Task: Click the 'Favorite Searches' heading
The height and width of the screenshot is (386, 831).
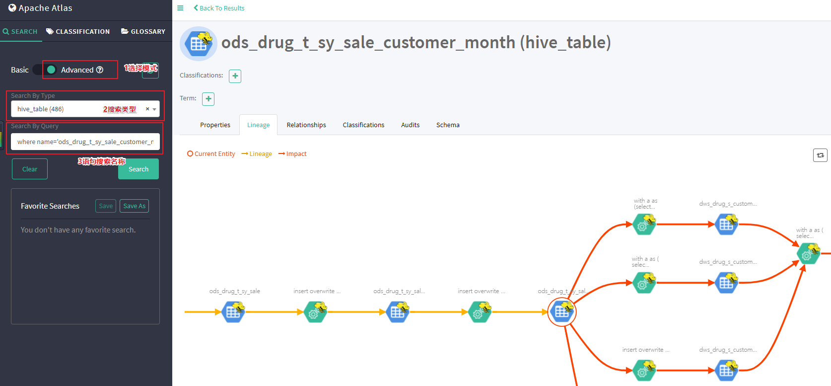Action: [50, 206]
